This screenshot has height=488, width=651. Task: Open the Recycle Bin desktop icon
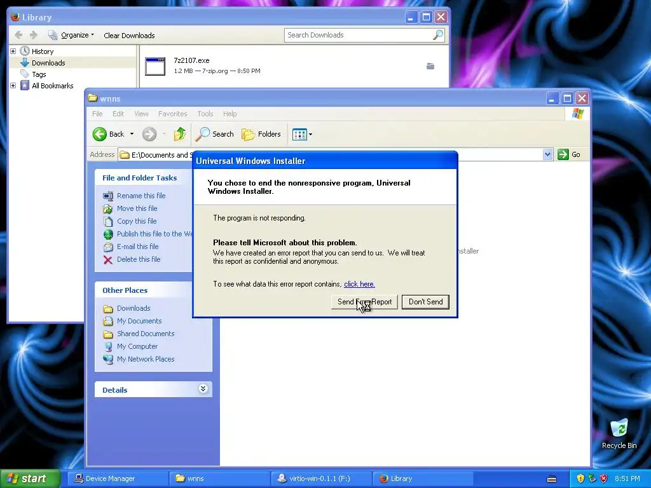[619, 434]
